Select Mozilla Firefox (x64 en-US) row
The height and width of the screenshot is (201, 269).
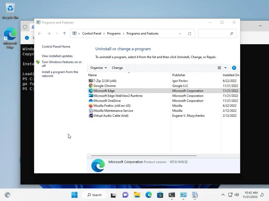tap(164, 105)
